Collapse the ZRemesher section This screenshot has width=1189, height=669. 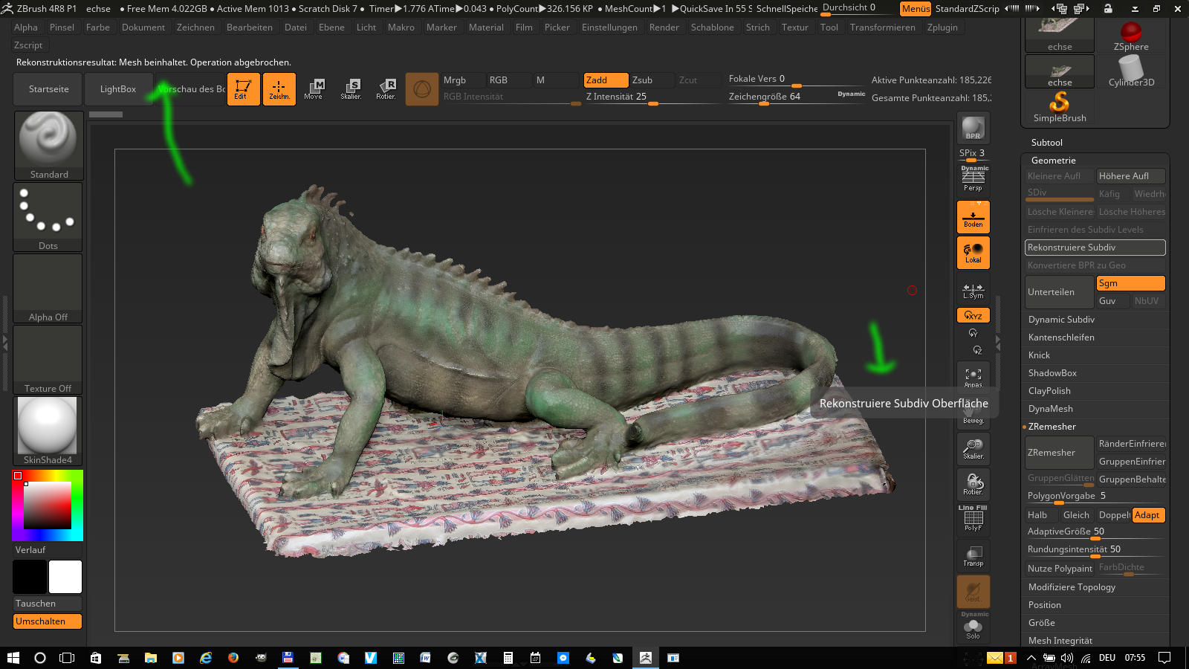click(1052, 427)
